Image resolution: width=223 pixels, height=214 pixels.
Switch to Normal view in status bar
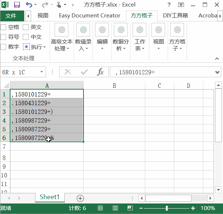100,208
